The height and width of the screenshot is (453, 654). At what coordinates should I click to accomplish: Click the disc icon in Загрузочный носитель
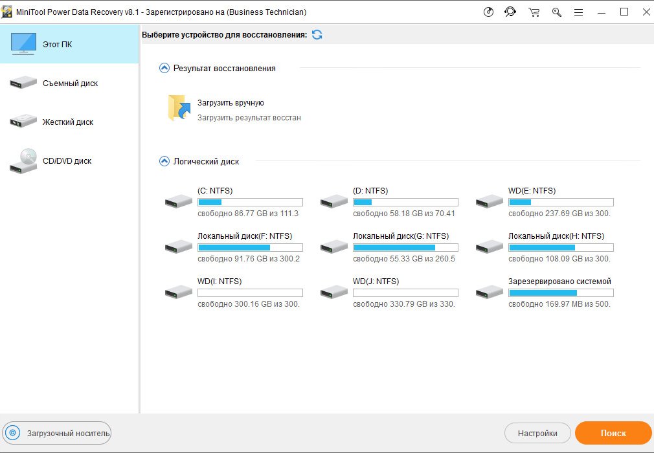[12, 433]
